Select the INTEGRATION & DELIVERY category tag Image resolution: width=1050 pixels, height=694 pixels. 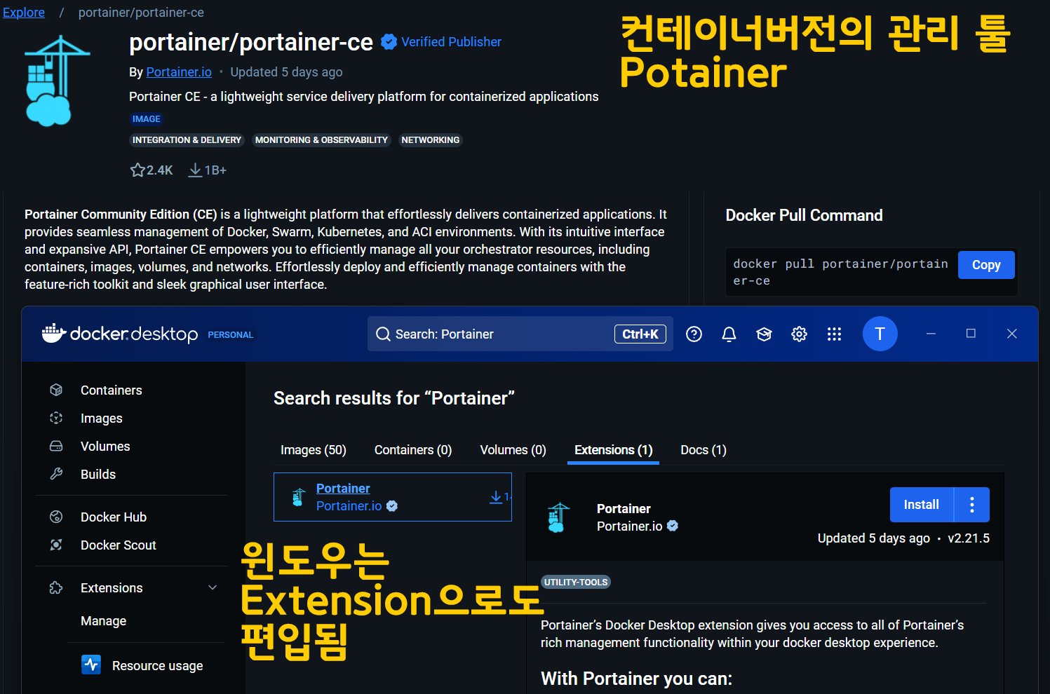pyautogui.click(x=187, y=140)
